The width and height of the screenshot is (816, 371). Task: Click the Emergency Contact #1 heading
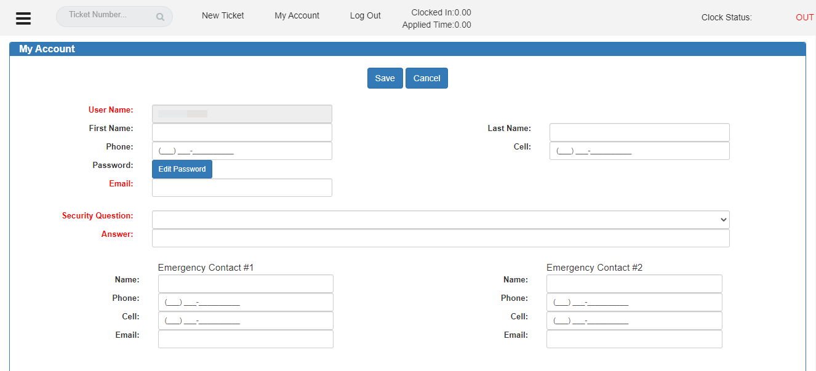(206, 268)
